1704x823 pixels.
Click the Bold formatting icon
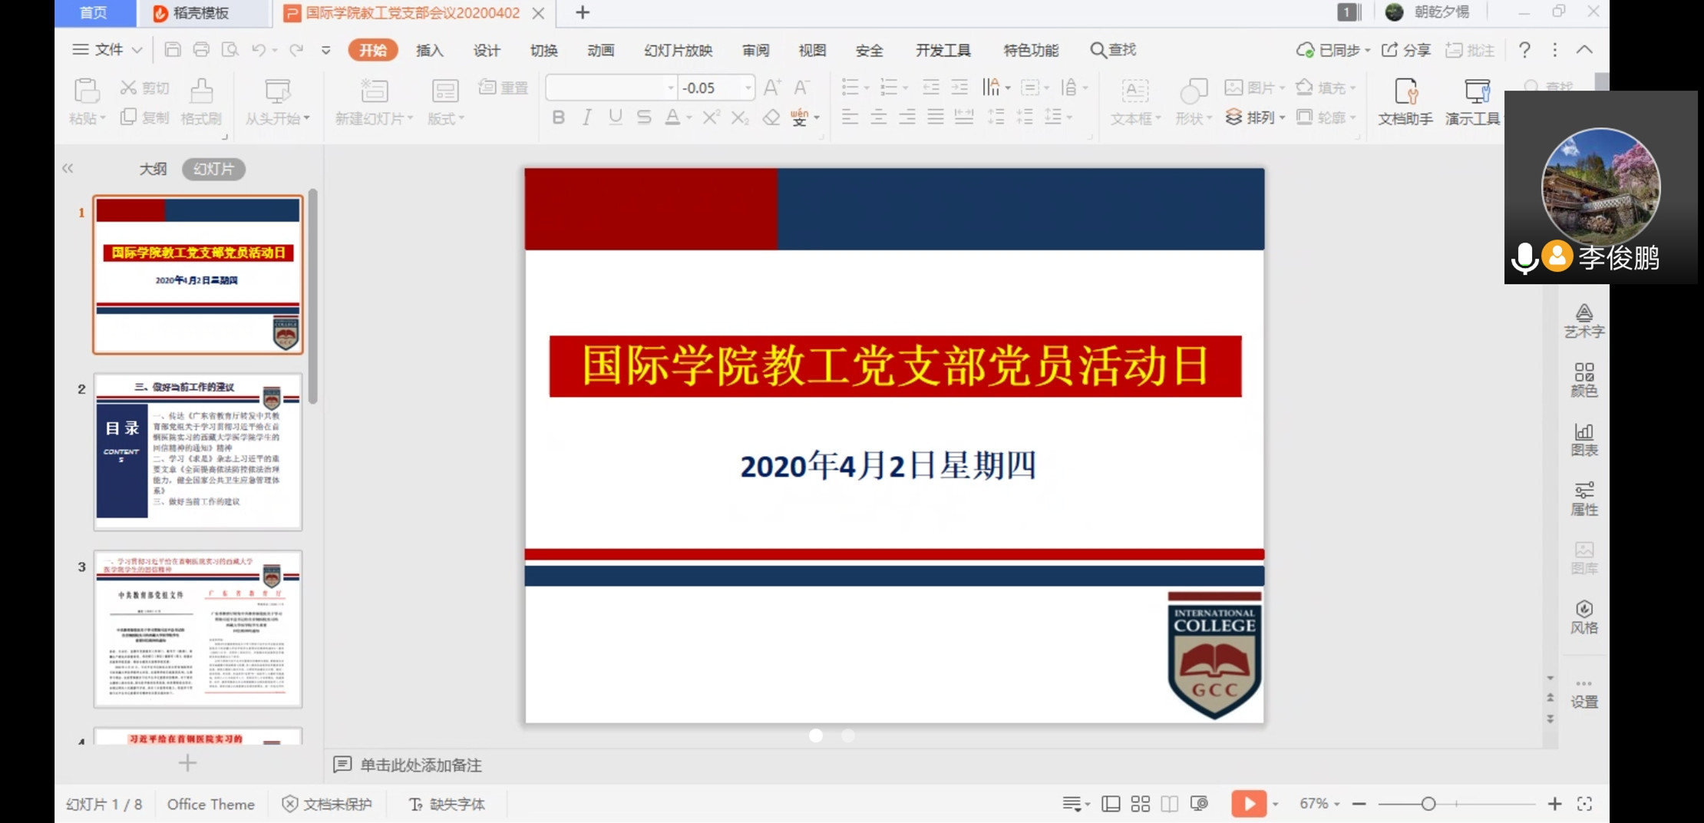click(558, 117)
